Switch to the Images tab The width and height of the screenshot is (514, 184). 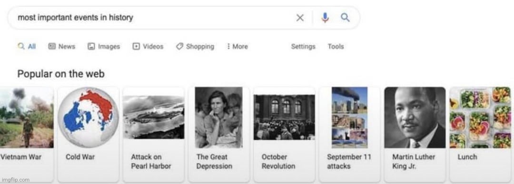(104, 47)
